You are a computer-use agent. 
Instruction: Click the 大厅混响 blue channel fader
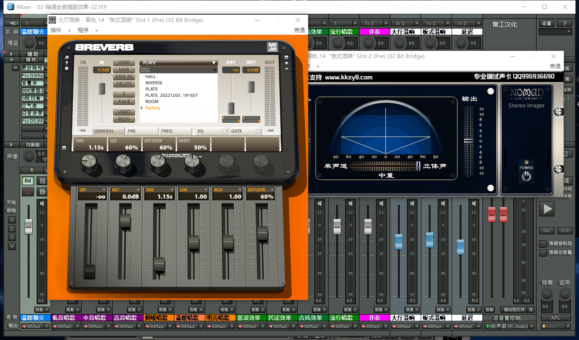(x=399, y=241)
